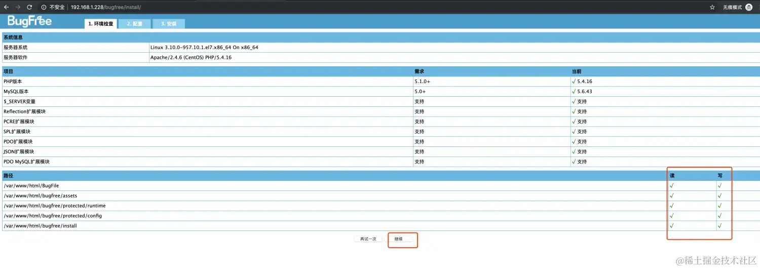The image size is (760, 269).
Task: Click the green check in the PDO扩展模块 row
Action: [x=574, y=141]
